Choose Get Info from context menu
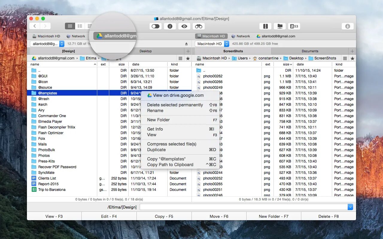The image size is (383, 239). pos(180,129)
